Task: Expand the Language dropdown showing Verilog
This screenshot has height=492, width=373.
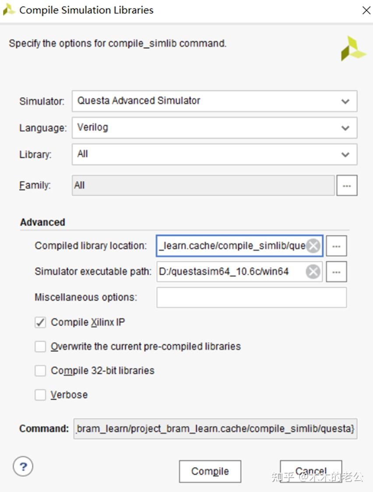Action: pyautogui.click(x=215, y=128)
